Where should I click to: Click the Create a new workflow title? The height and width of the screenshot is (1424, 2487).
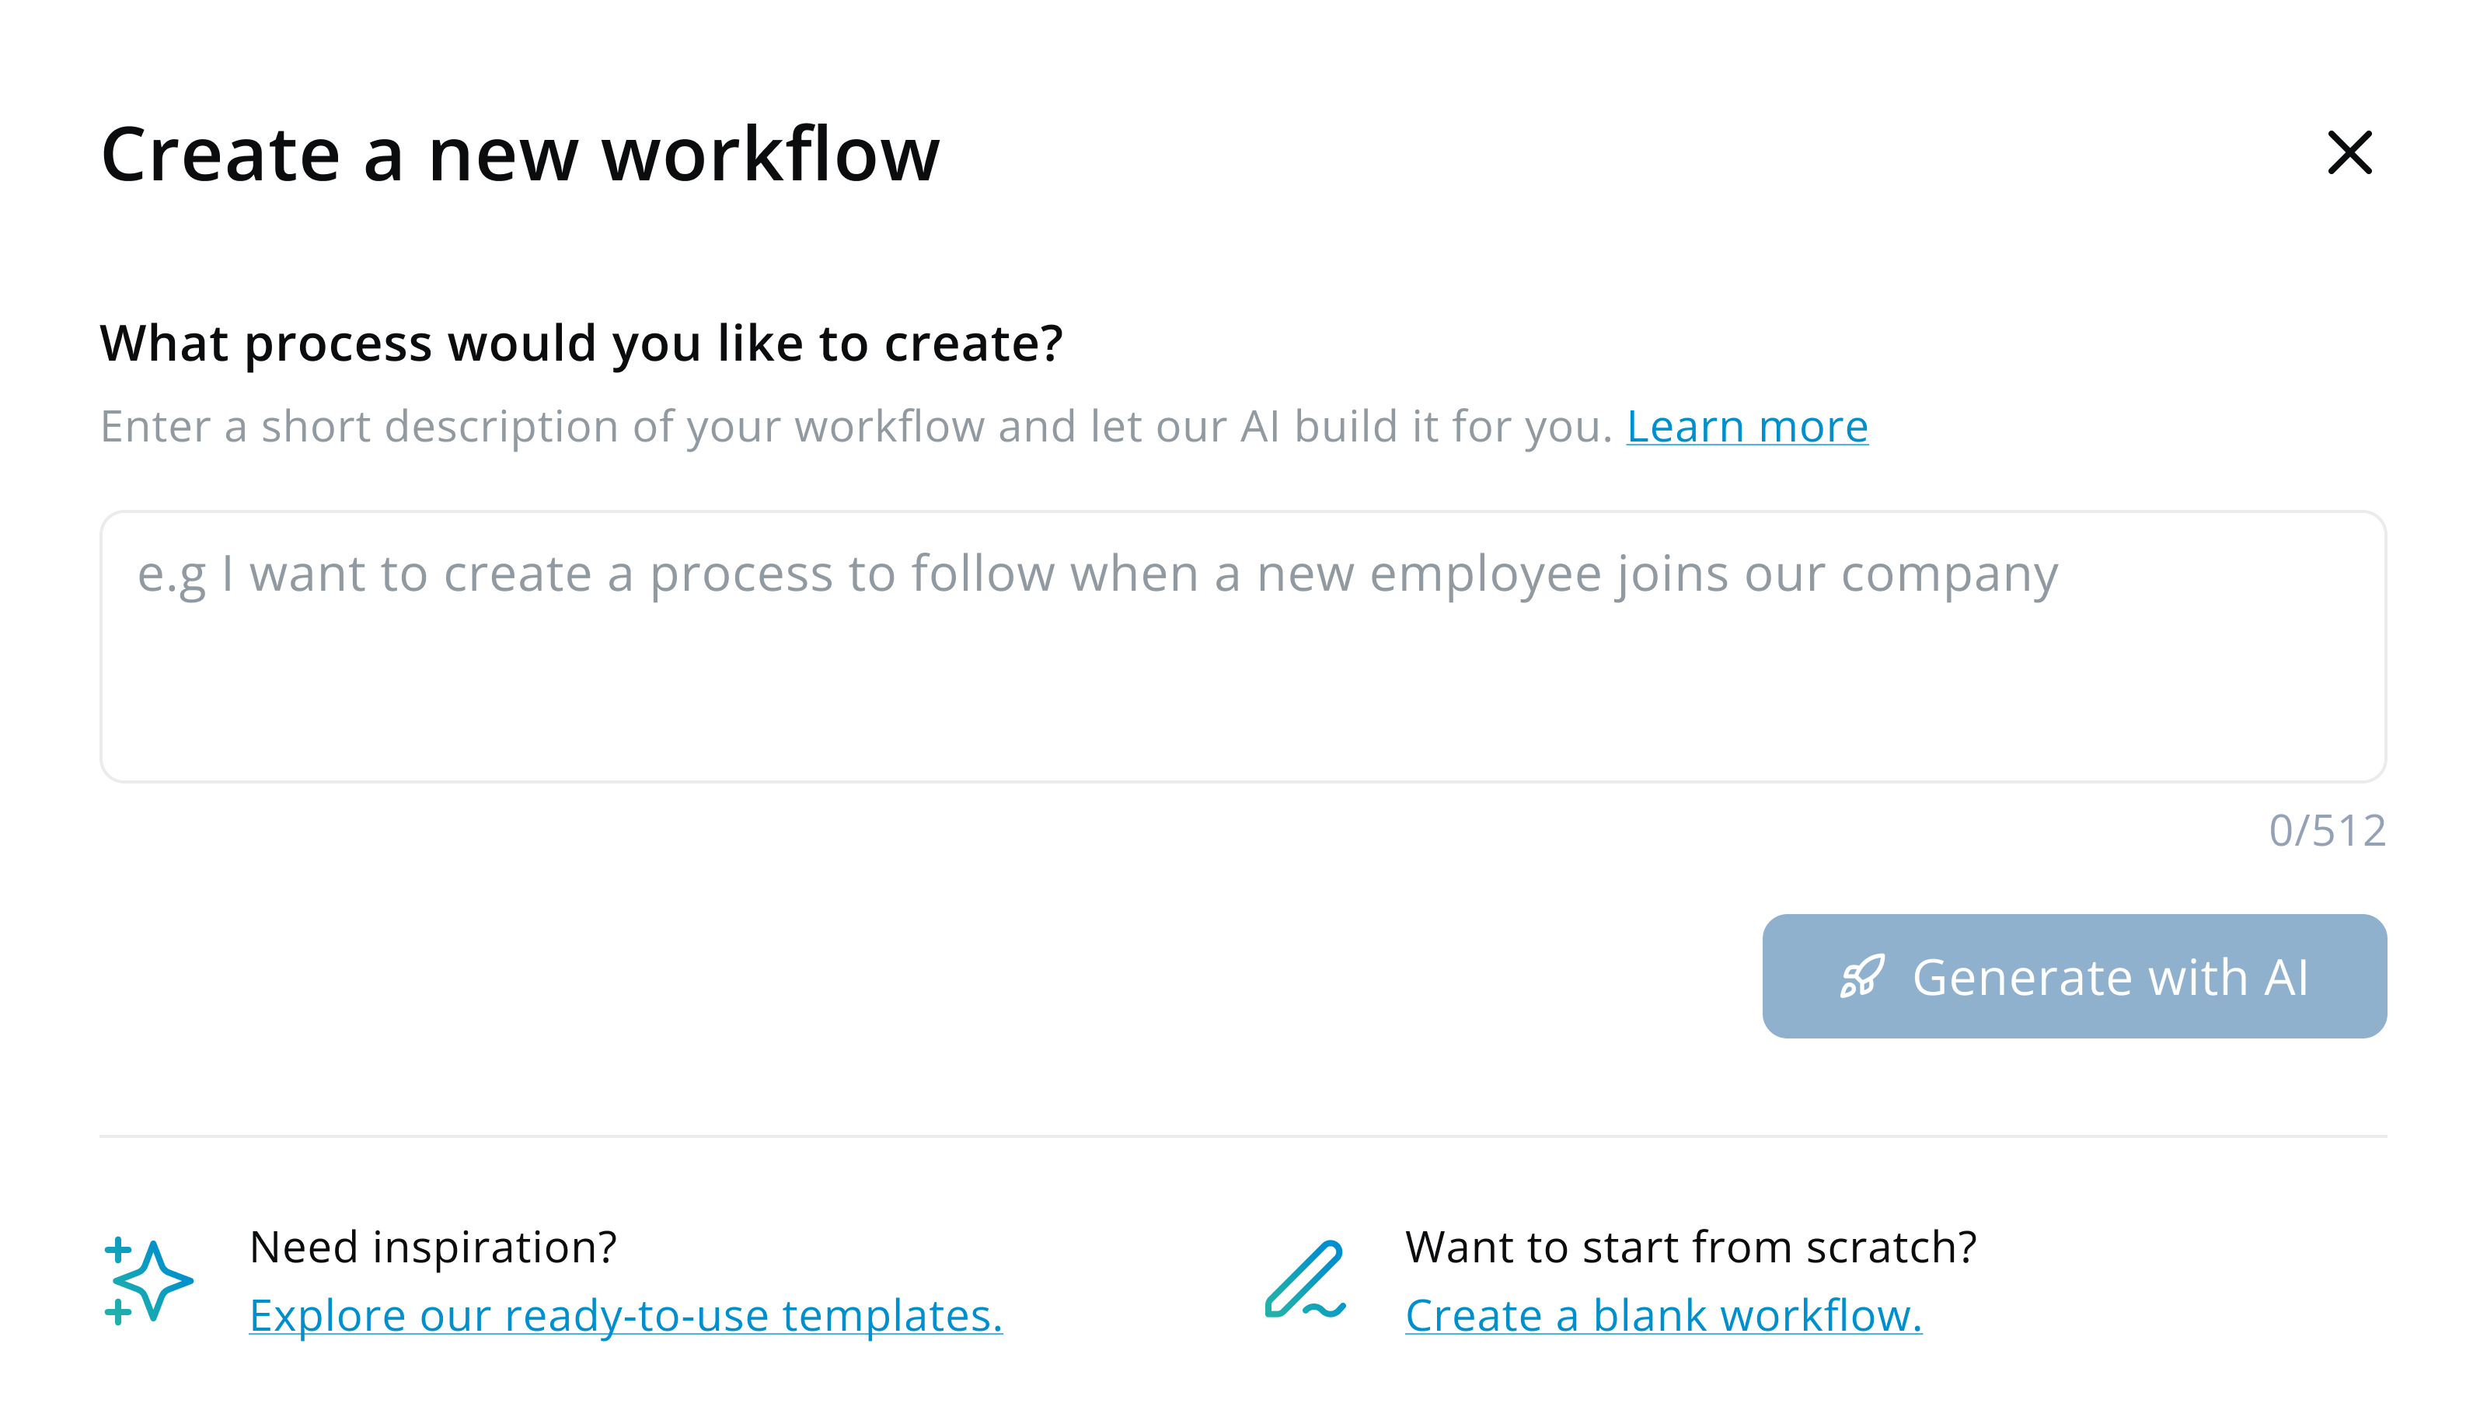pos(520,155)
